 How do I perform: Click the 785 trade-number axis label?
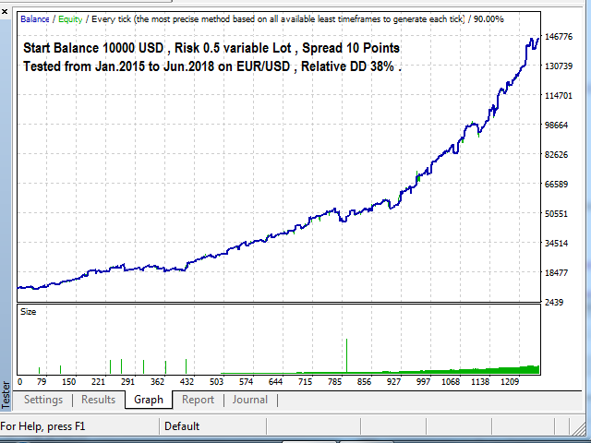pos(334,382)
